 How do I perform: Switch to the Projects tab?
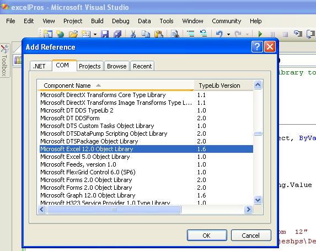90,66
